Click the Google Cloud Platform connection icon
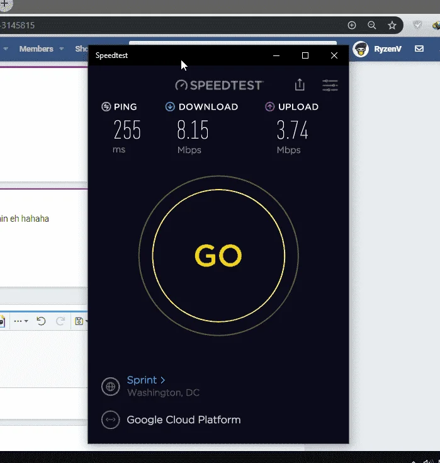440x463 pixels. [110, 420]
